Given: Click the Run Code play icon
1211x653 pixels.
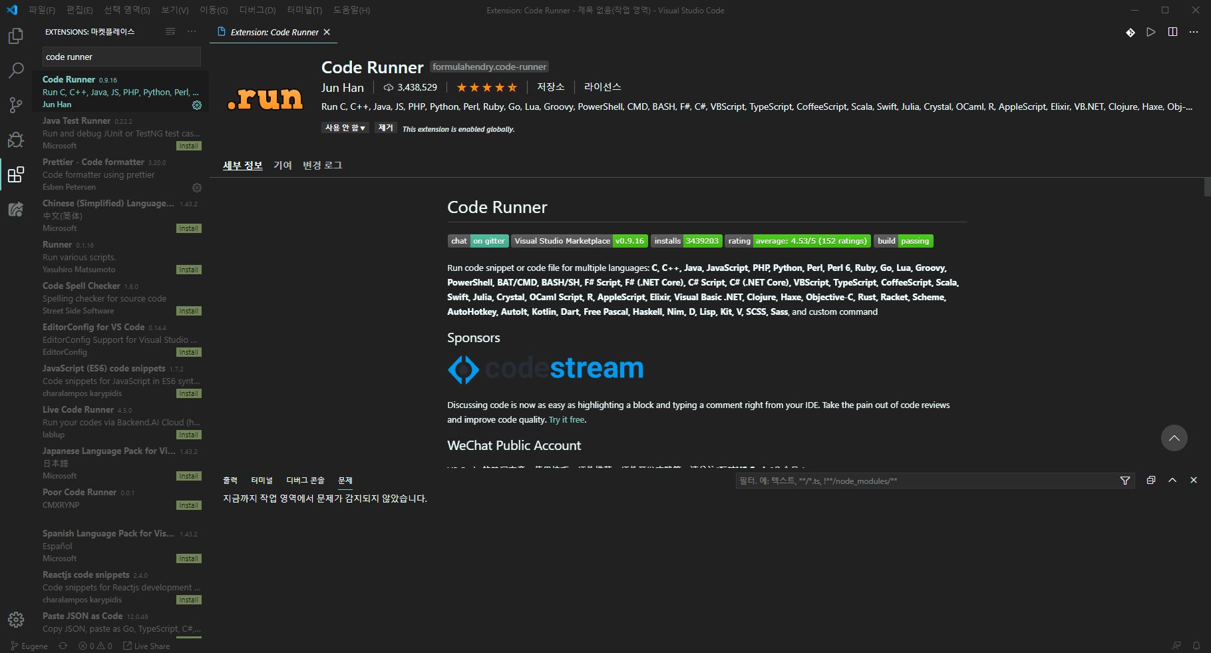Looking at the screenshot, I should 1151,32.
